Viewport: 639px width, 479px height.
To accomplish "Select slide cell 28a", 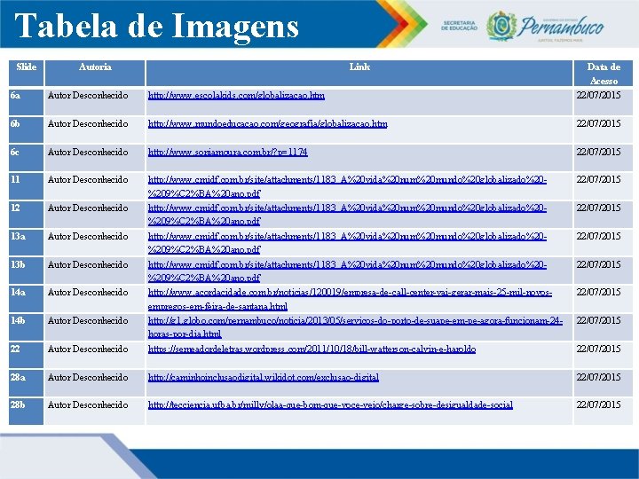I will tap(26, 383).
